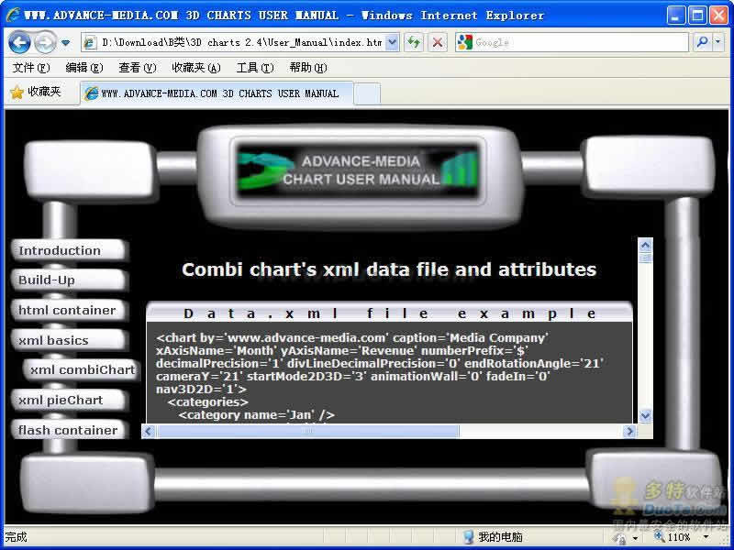Open the 文件(F) menu
Screen dimensions: 734x550
click(x=31, y=68)
